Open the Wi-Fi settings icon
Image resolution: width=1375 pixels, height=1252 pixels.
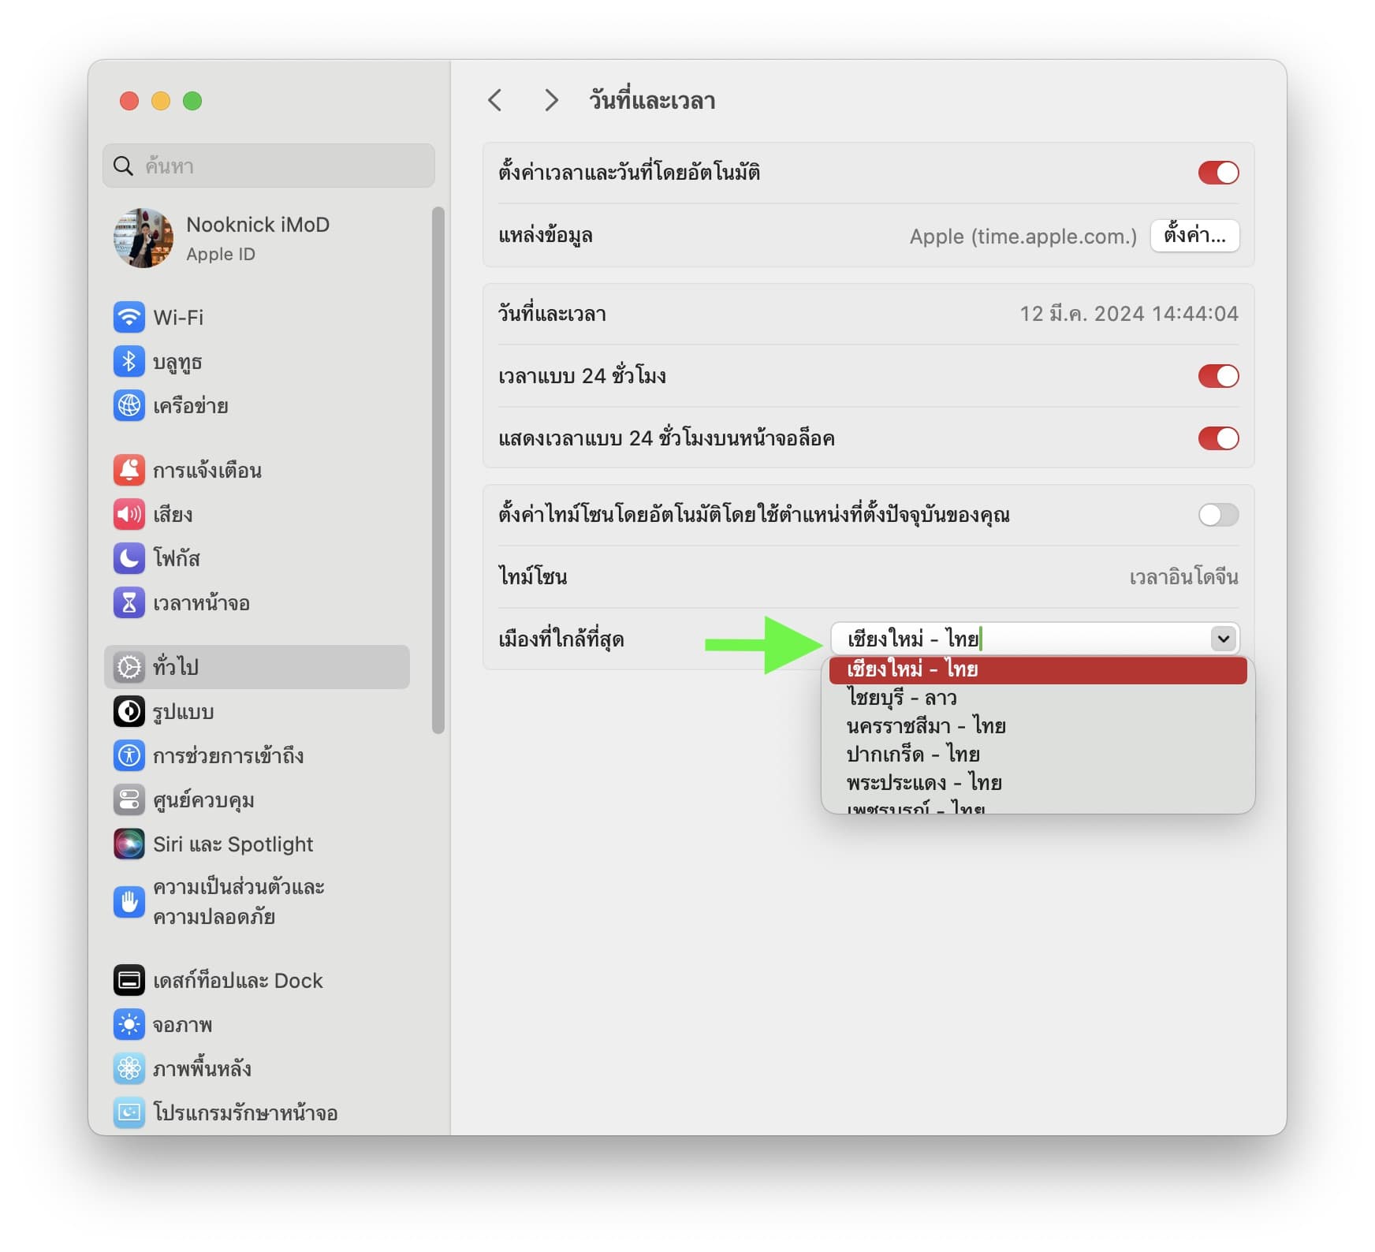point(129,318)
